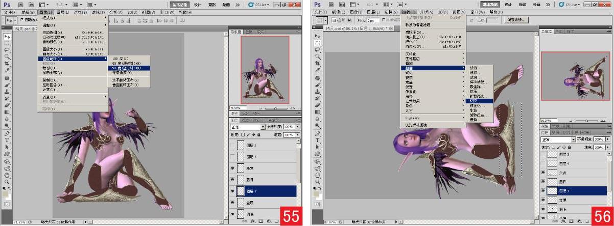Select the Lasso tool in the right window
Screen dimensions: 614x226
click(x=318, y=50)
